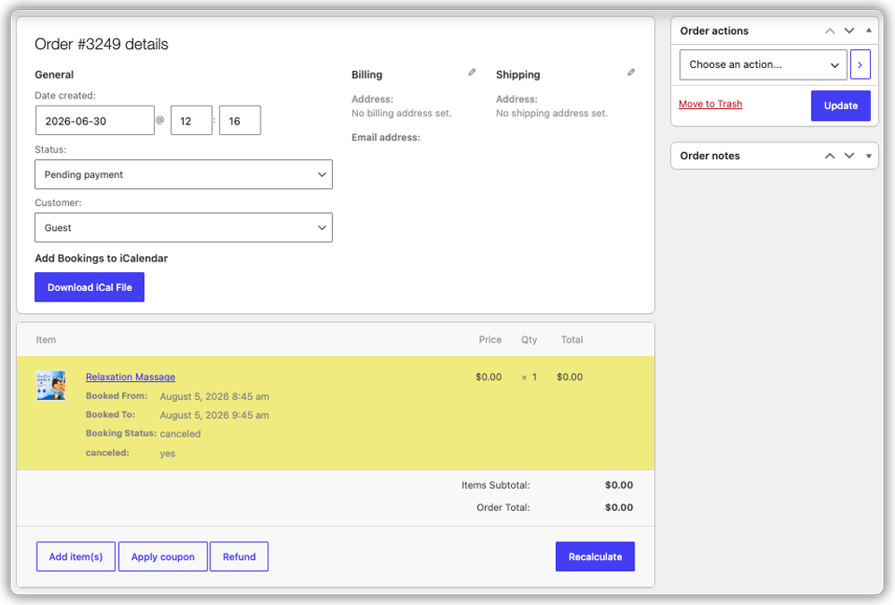This screenshot has height=605, width=895.
Task: Expand the Order notes panel
Action: (869, 156)
